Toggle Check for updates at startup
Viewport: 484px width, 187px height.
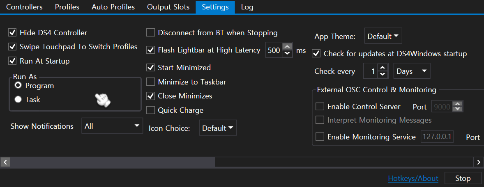click(x=316, y=54)
